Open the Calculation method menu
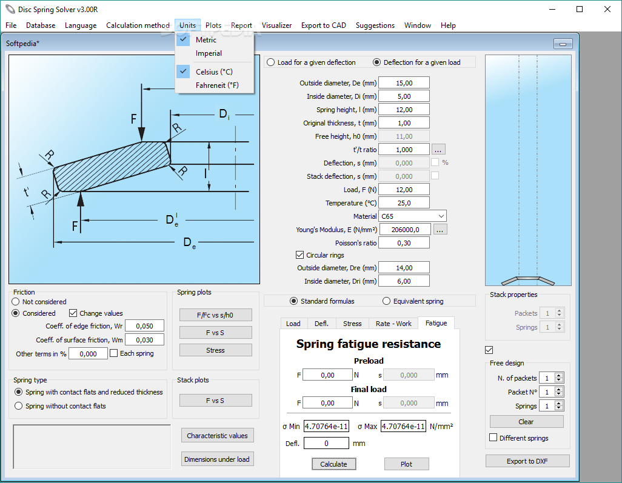Viewport: 622px width, 483px height. pyautogui.click(x=138, y=25)
